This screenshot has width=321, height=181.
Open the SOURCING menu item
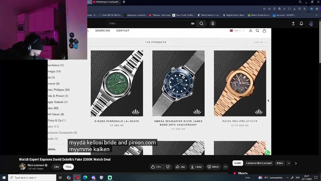pyautogui.click(x=103, y=31)
